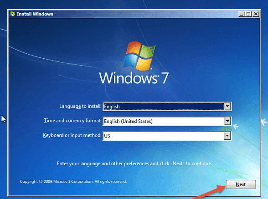Click the Enter your language instruction text
This screenshot has height=199, width=268.
(x=134, y=163)
